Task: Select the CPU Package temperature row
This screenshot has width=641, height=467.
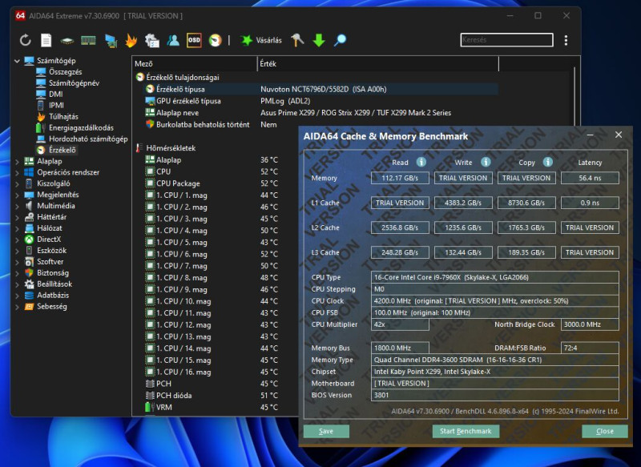Action: [x=221, y=183]
